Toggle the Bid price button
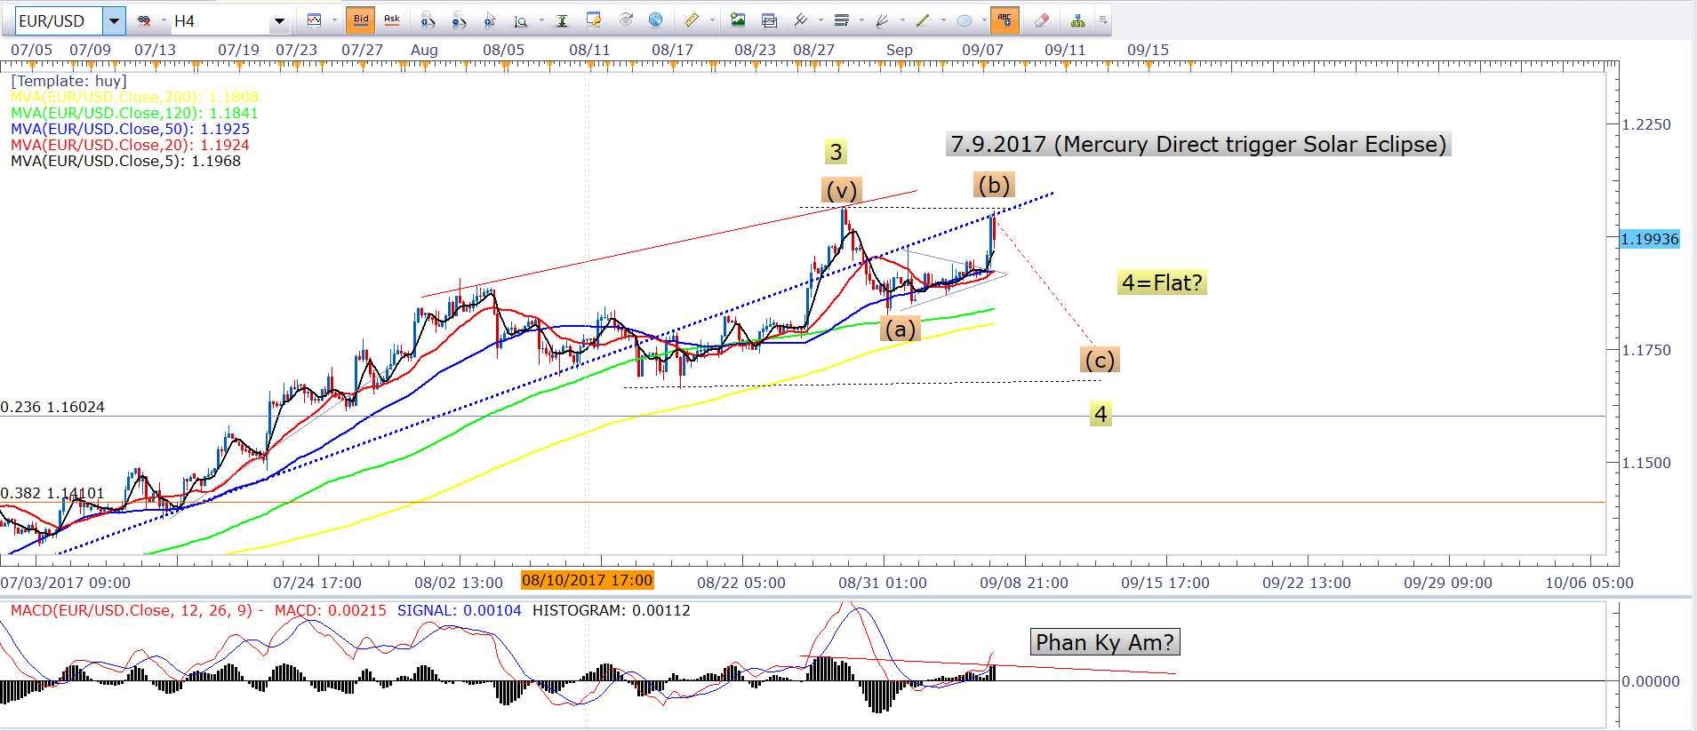Screen dimensions: 1697x731 pyautogui.click(x=360, y=20)
